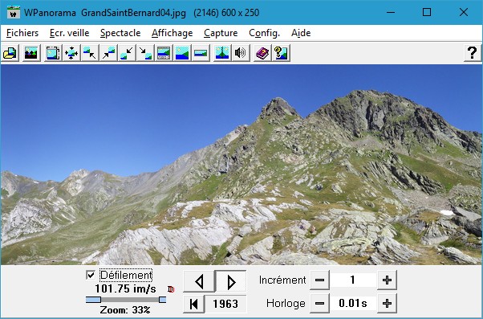483x319 pixels.
Task: Open an image file with the folder icon
Action: [x=10, y=53]
